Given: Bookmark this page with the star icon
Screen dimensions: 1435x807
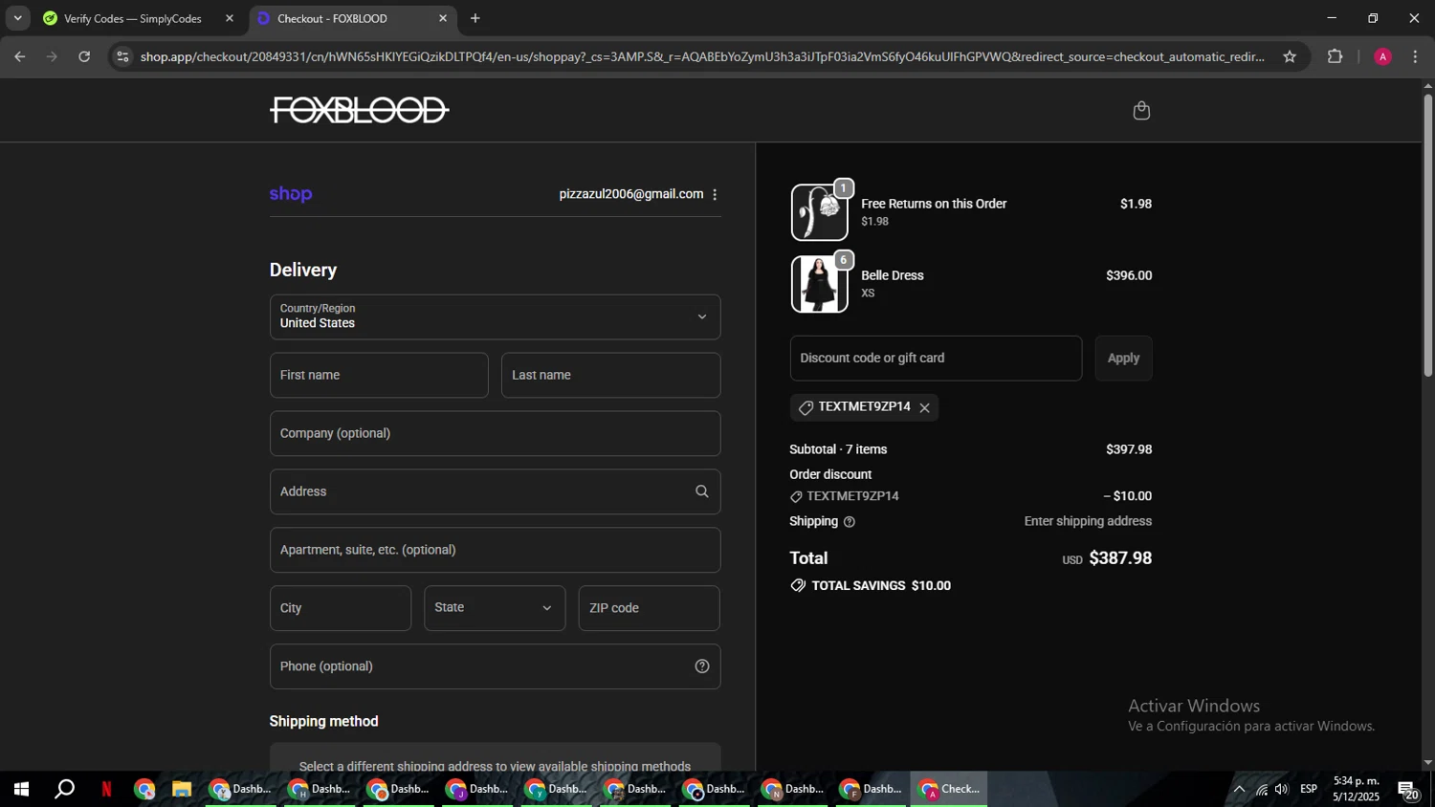Looking at the screenshot, I should (x=1290, y=56).
